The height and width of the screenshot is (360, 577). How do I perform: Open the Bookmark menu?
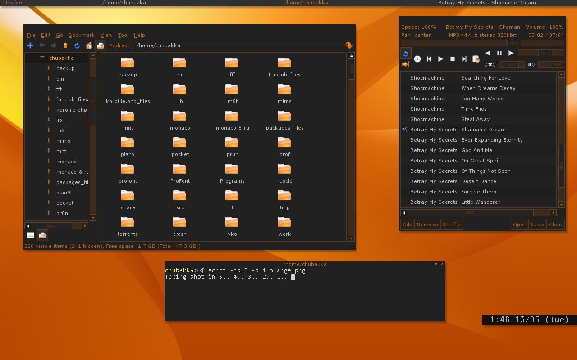point(82,35)
